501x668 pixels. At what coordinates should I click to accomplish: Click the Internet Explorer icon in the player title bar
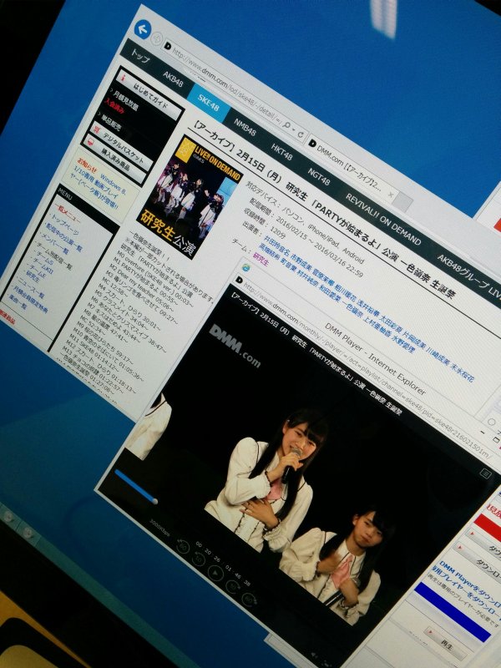[x=245, y=268]
